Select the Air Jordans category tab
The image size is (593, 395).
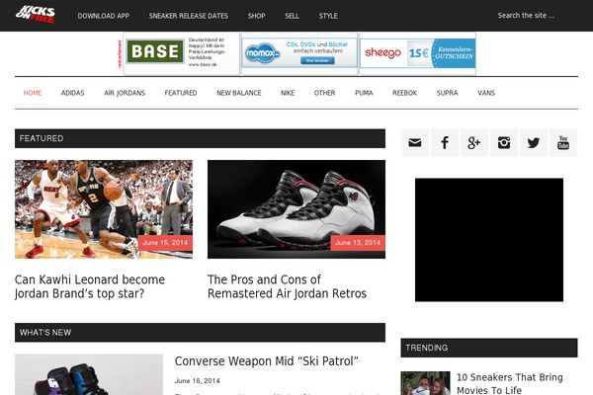[x=125, y=93]
